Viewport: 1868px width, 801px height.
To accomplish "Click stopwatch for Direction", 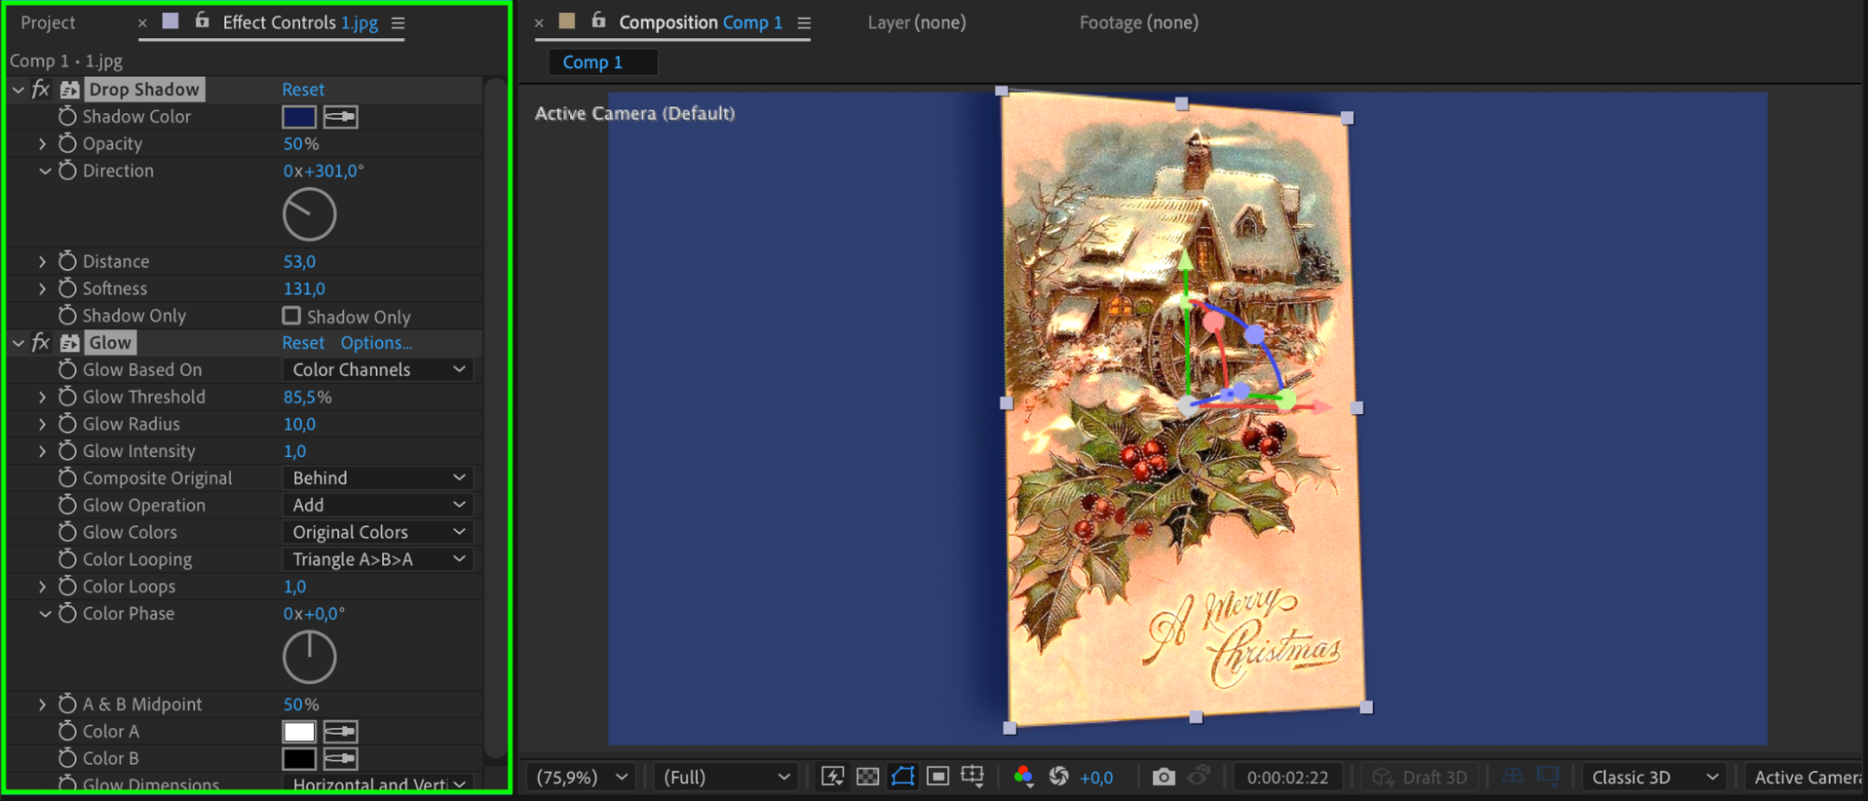I will click(67, 171).
